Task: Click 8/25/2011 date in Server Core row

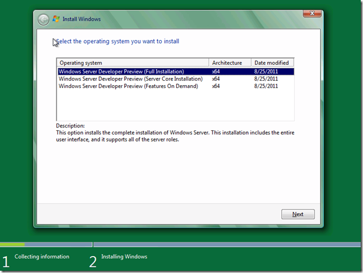Action: coord(266,79)
